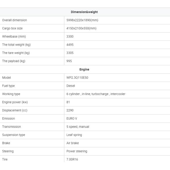This screenshot has height=170, width=170.
Task: Click the Air brake value
Action: point(73,143)
